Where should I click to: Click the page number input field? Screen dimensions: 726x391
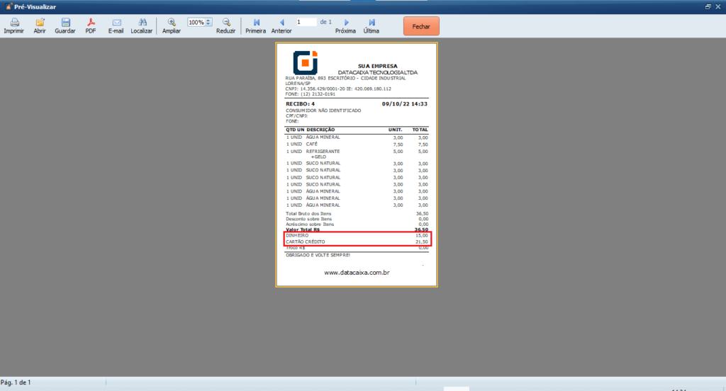point(306,22)
